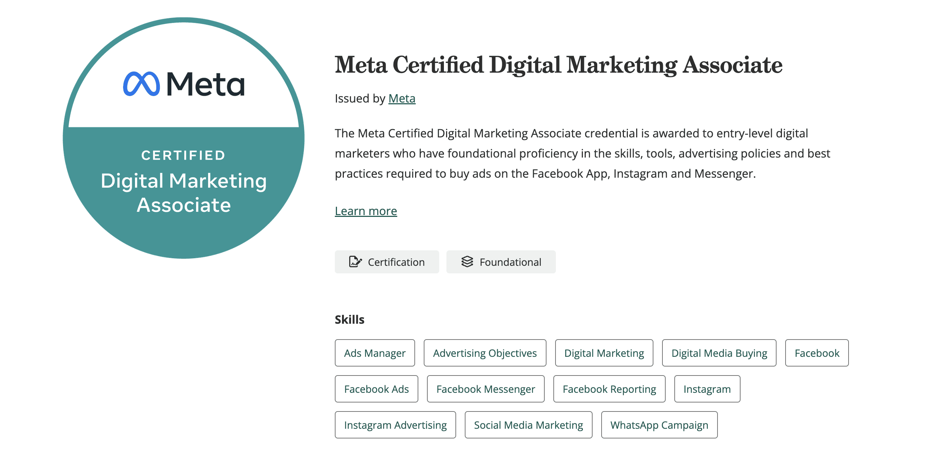Select the Digital Marketing skill tag
Viewport: 931px width, 464px height.
(604, 353)
